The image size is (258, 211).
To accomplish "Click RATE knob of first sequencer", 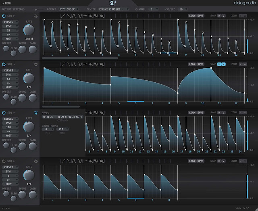I will tap(29, 30).
